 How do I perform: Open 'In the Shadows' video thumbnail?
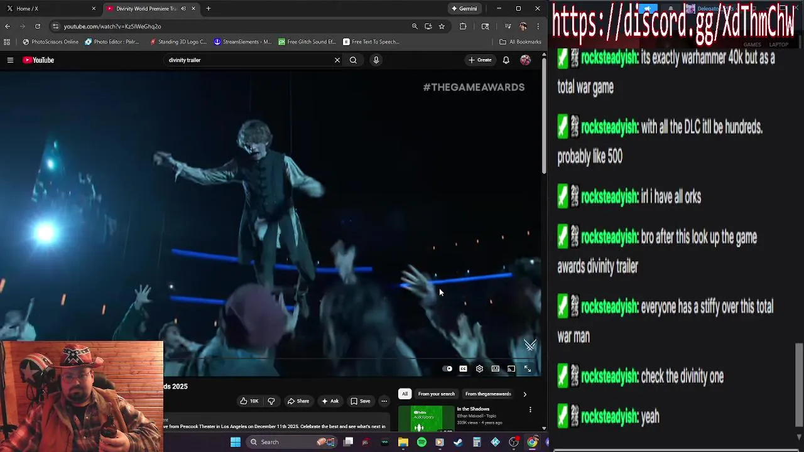pos(426,419)
